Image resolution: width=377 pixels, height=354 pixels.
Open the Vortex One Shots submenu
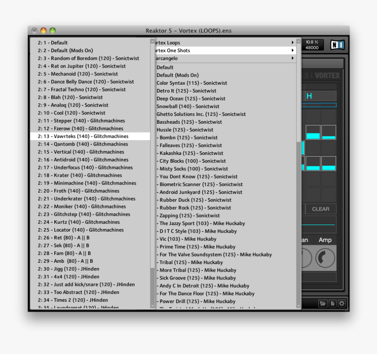click(x=219, y=50)
